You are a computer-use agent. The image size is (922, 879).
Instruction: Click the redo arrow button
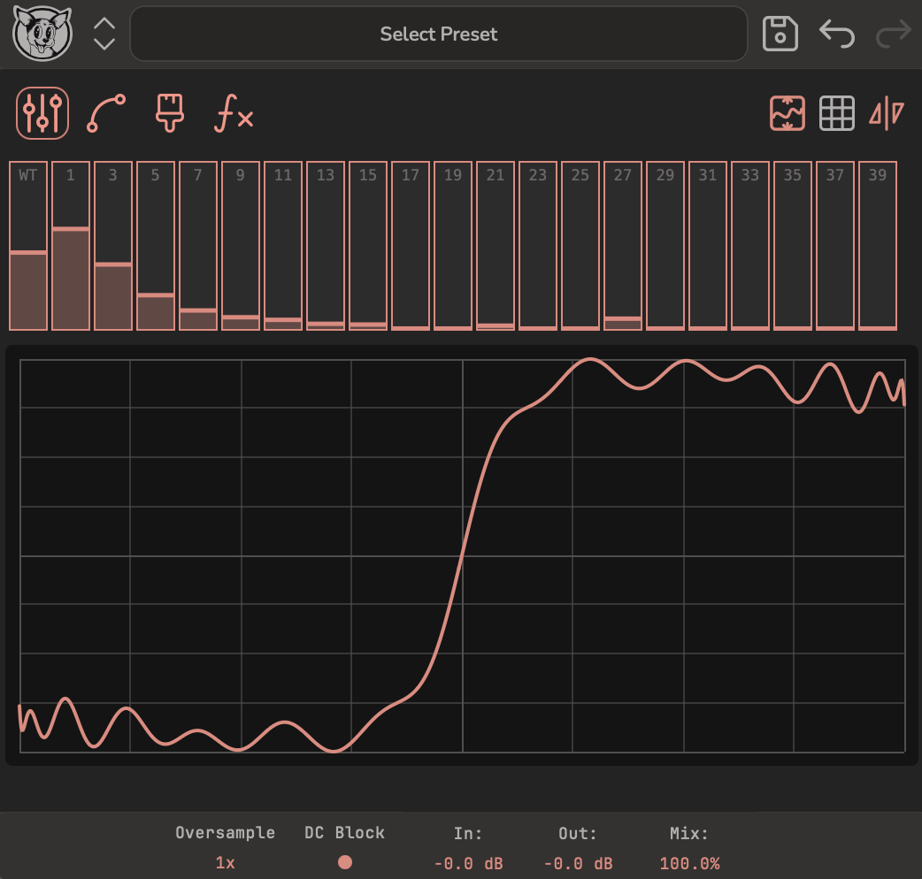892,33
